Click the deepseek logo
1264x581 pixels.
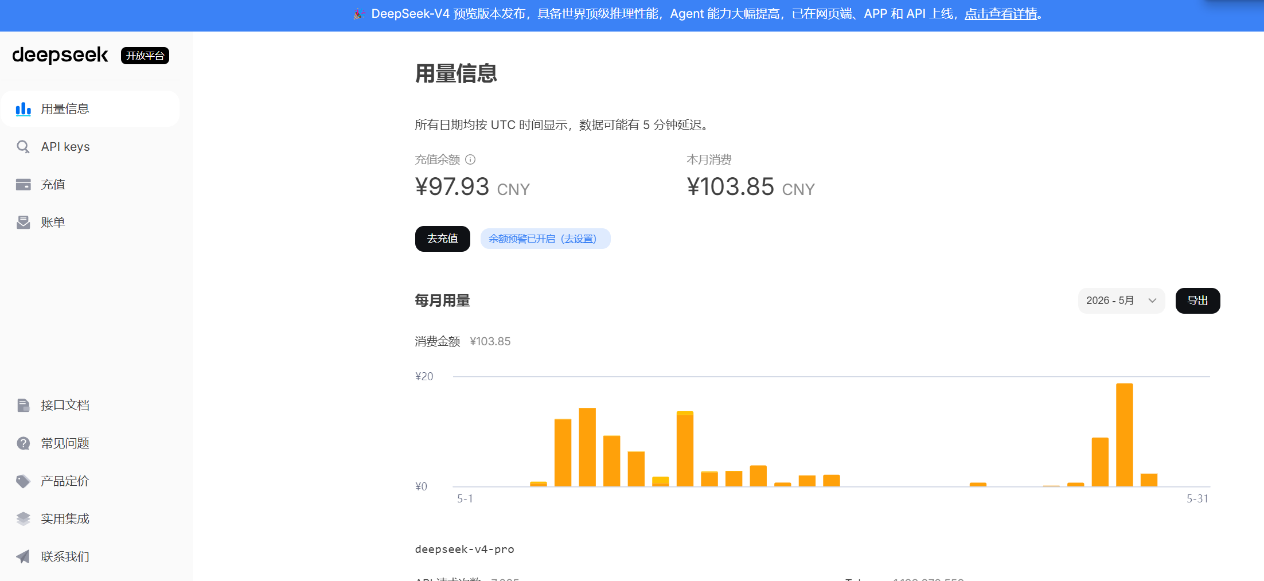60,55
